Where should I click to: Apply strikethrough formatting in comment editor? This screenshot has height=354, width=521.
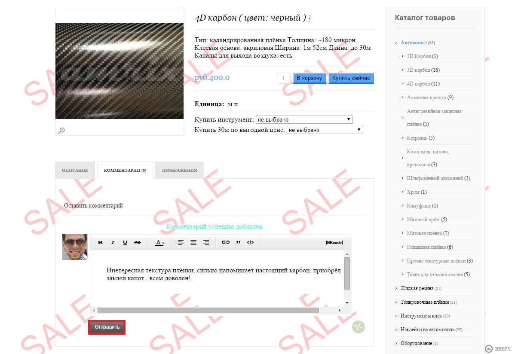coord(138,242)
